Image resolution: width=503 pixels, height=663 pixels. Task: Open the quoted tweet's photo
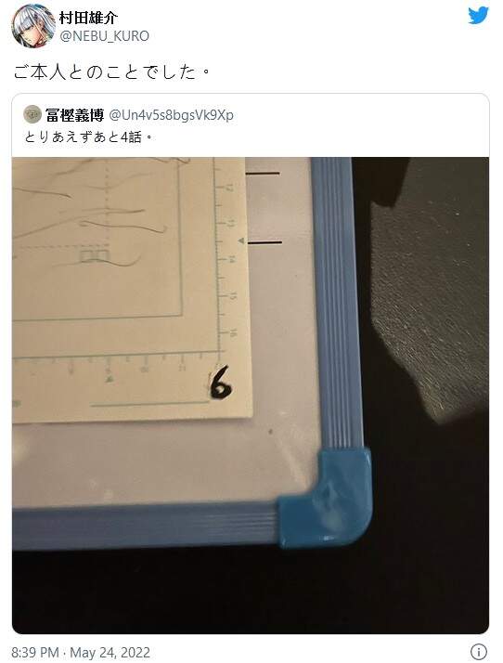point(251,396)
